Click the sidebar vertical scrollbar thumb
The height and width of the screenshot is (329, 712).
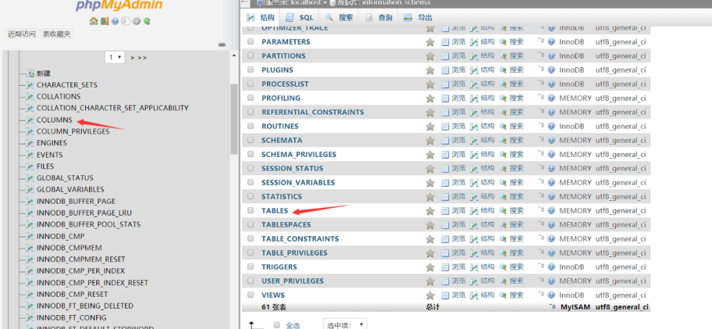point(234,119)
